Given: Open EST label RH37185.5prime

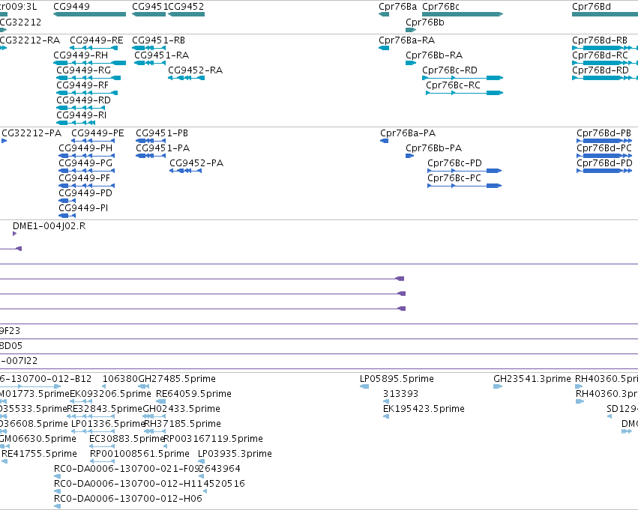Looking at the screenshot, I should 183,424.
